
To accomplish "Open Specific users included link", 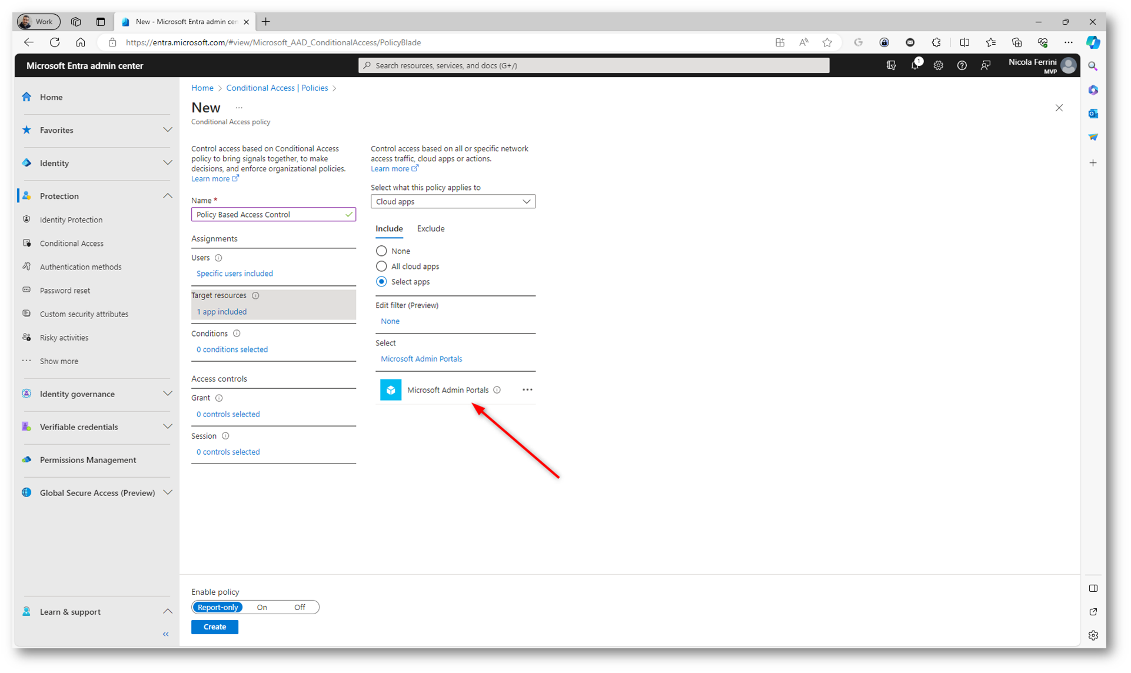I will click(x=234, y=274).
